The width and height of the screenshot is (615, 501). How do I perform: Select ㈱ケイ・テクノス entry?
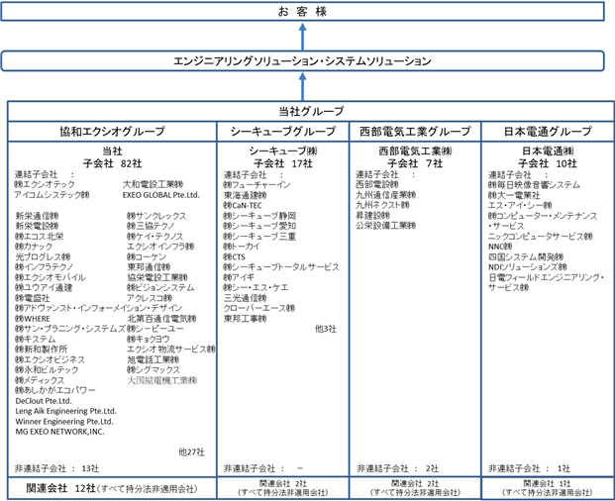point(154,237)
